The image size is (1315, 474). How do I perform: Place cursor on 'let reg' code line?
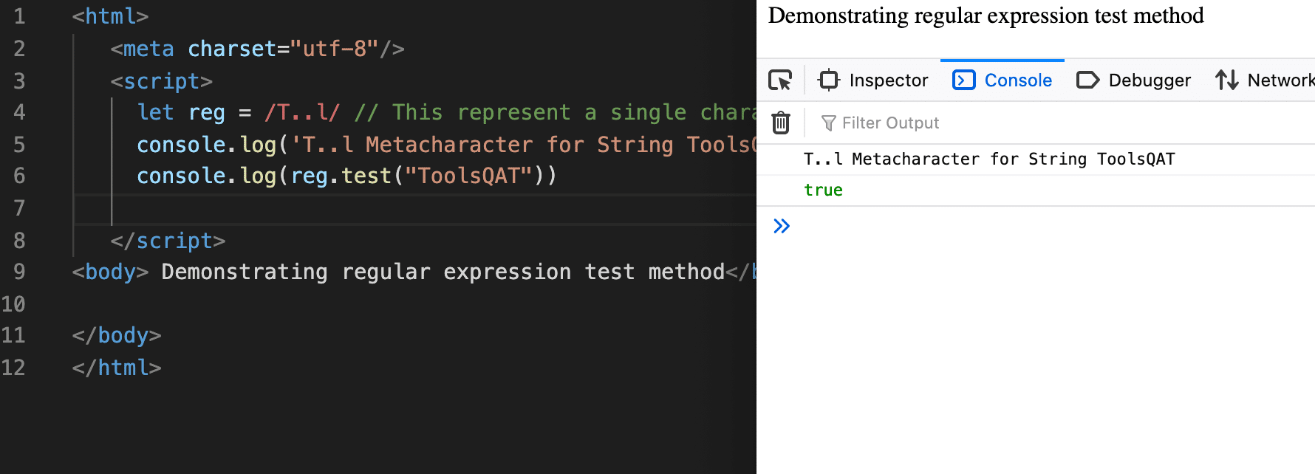click(447, 112)
